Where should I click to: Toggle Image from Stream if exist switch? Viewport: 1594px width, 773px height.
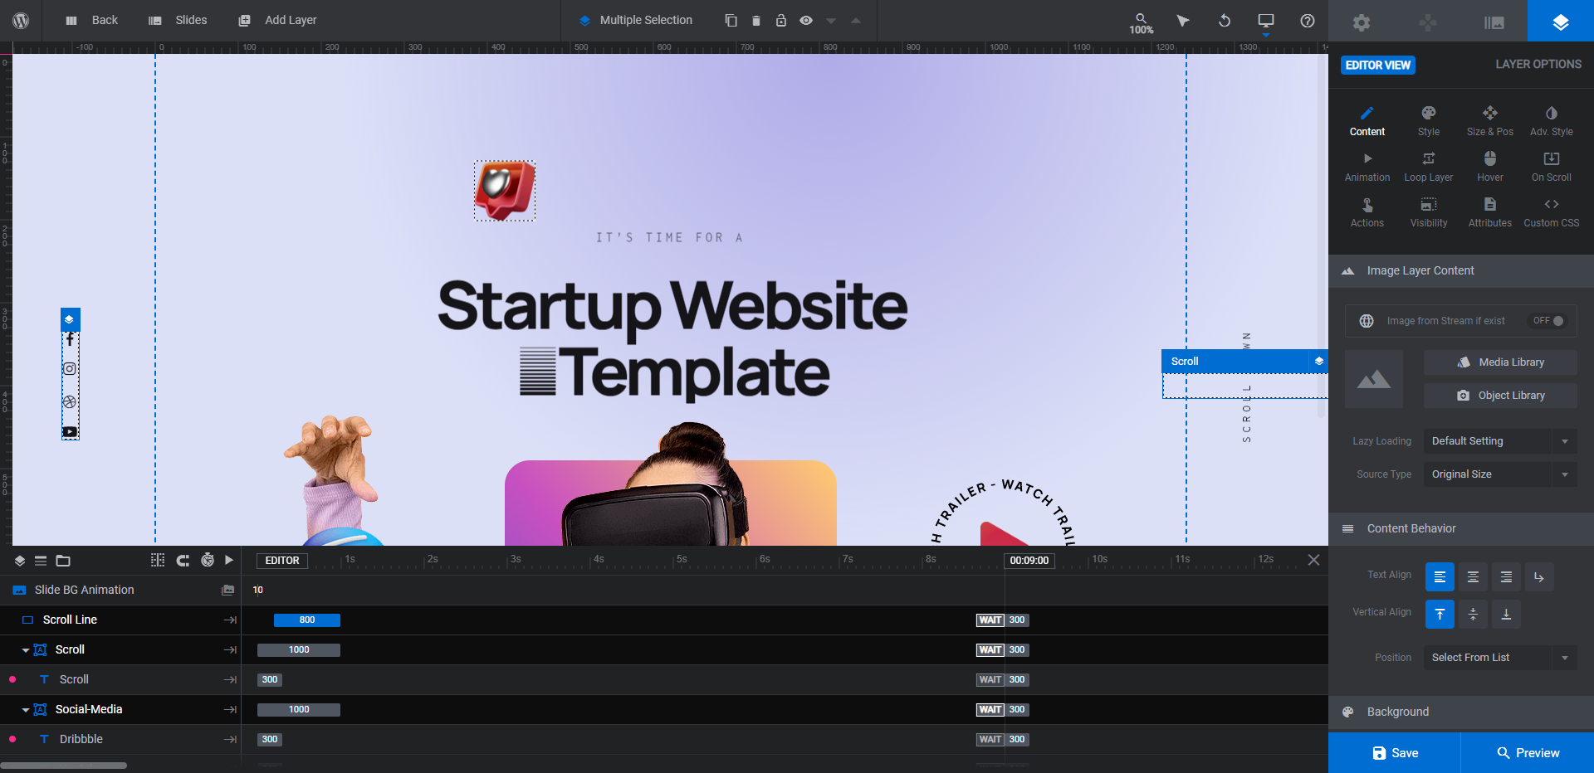pos(1548,321)
